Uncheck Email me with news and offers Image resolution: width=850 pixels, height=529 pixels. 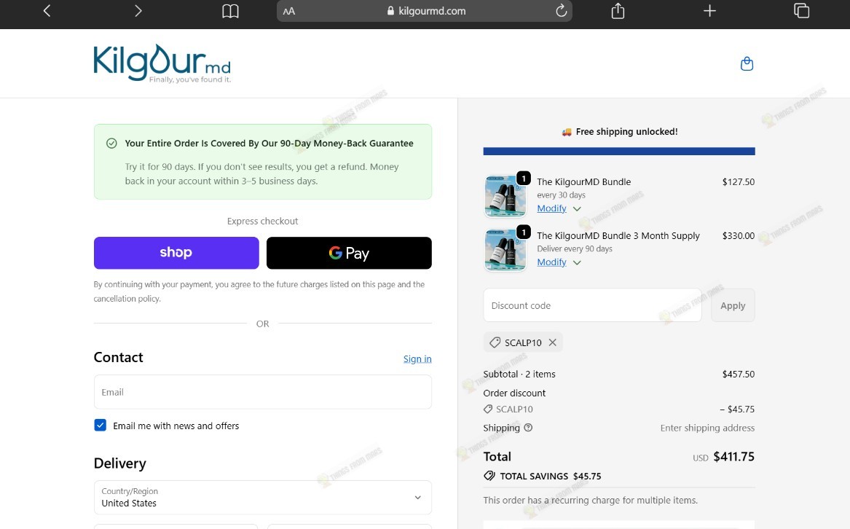click(101, 426)
